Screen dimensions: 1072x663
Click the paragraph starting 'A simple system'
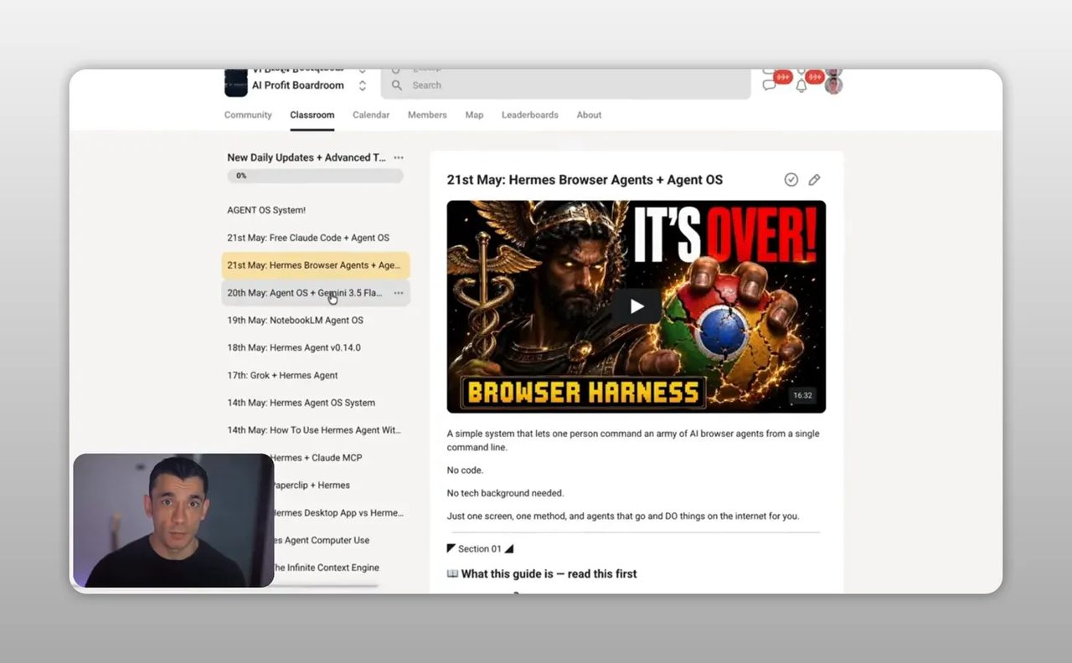[x=633, y=440]
